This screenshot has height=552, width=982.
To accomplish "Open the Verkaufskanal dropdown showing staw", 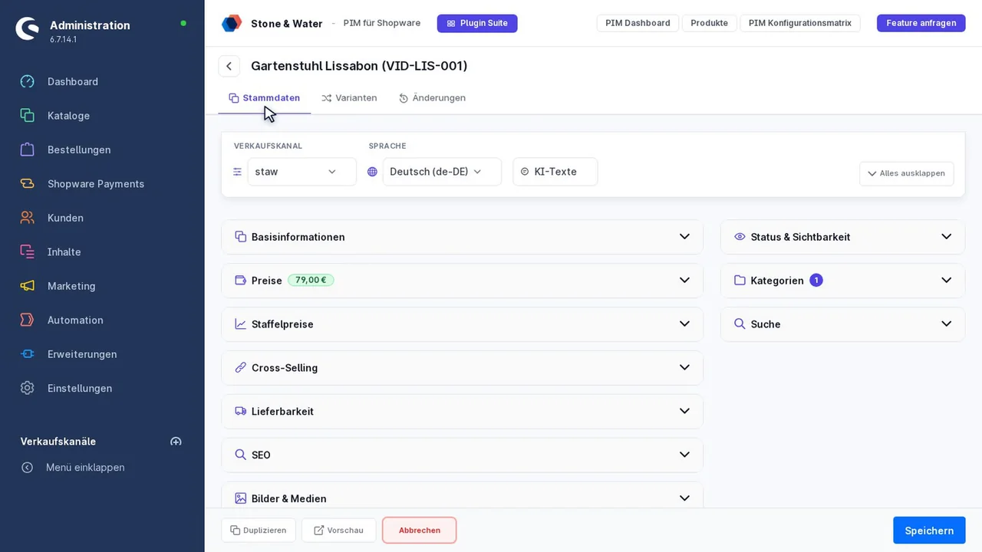I will coord(302,172).
